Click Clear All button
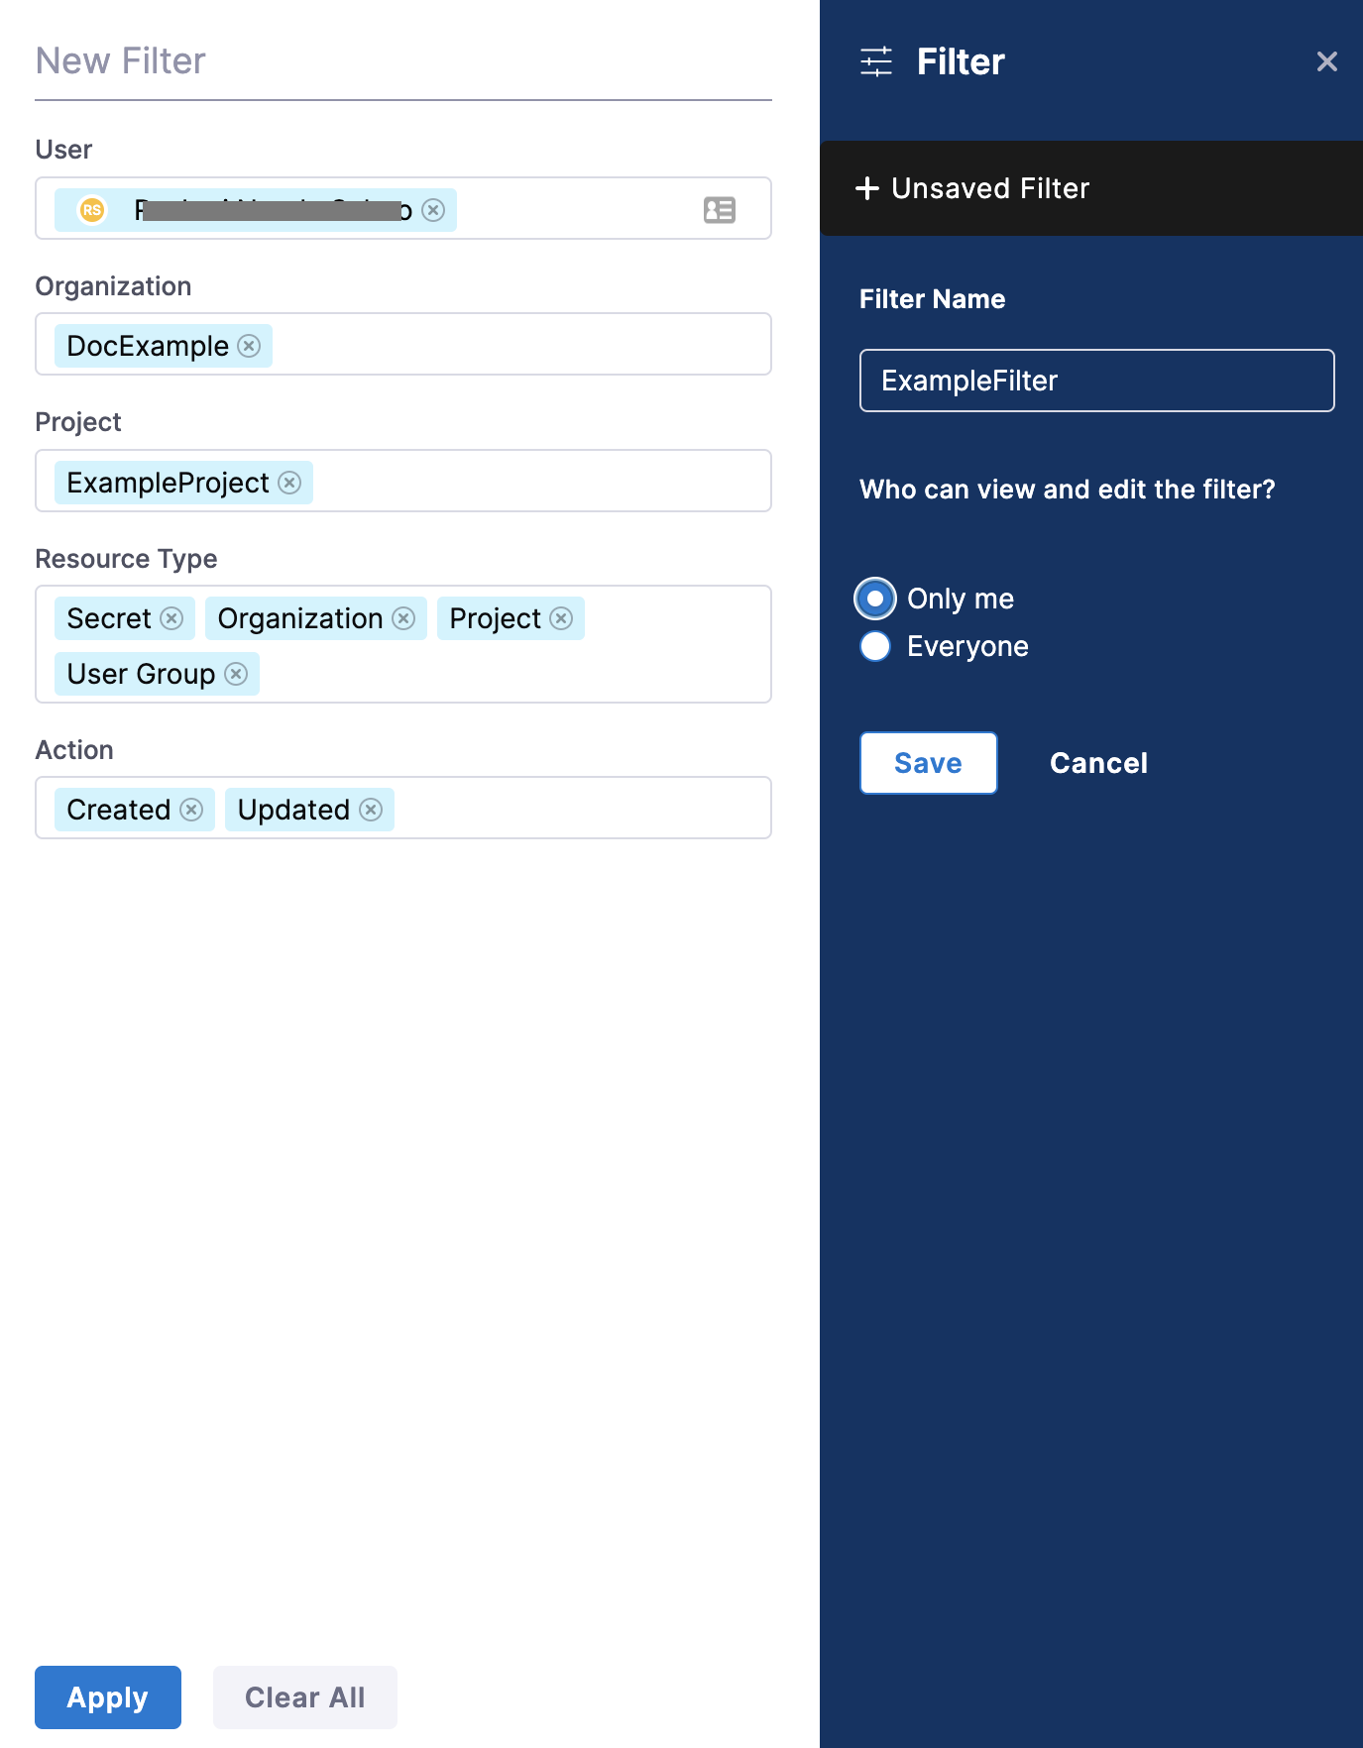Image resolution: width=1363 pixels, height=1748 pixels. pyautogui.click(x=305, y=1697)
